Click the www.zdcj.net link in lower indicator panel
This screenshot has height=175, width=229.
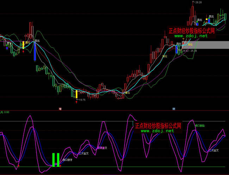[157, 131]
